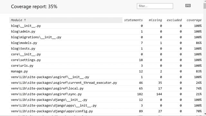This screenshot has height=116, width=206.
Task: Click the 21% coverage of asgiref\sync.py
Action: [199, 94]
